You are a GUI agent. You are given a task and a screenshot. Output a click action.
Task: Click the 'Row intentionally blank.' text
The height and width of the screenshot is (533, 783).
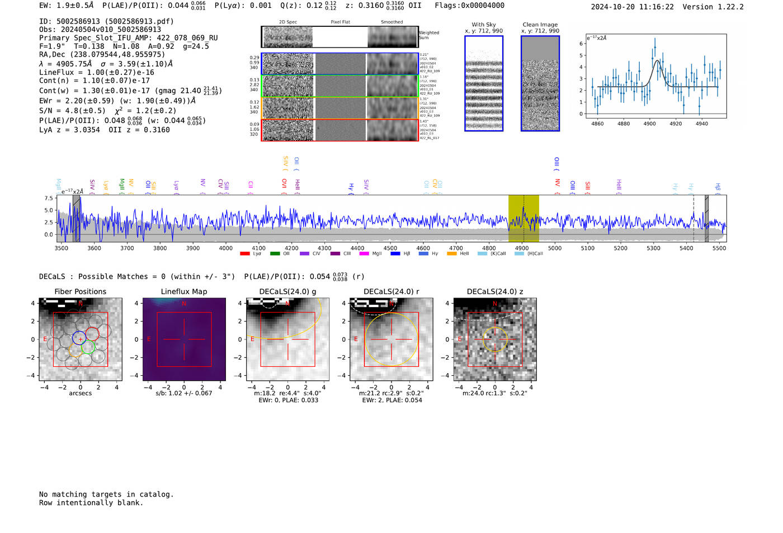coord(91,503)
